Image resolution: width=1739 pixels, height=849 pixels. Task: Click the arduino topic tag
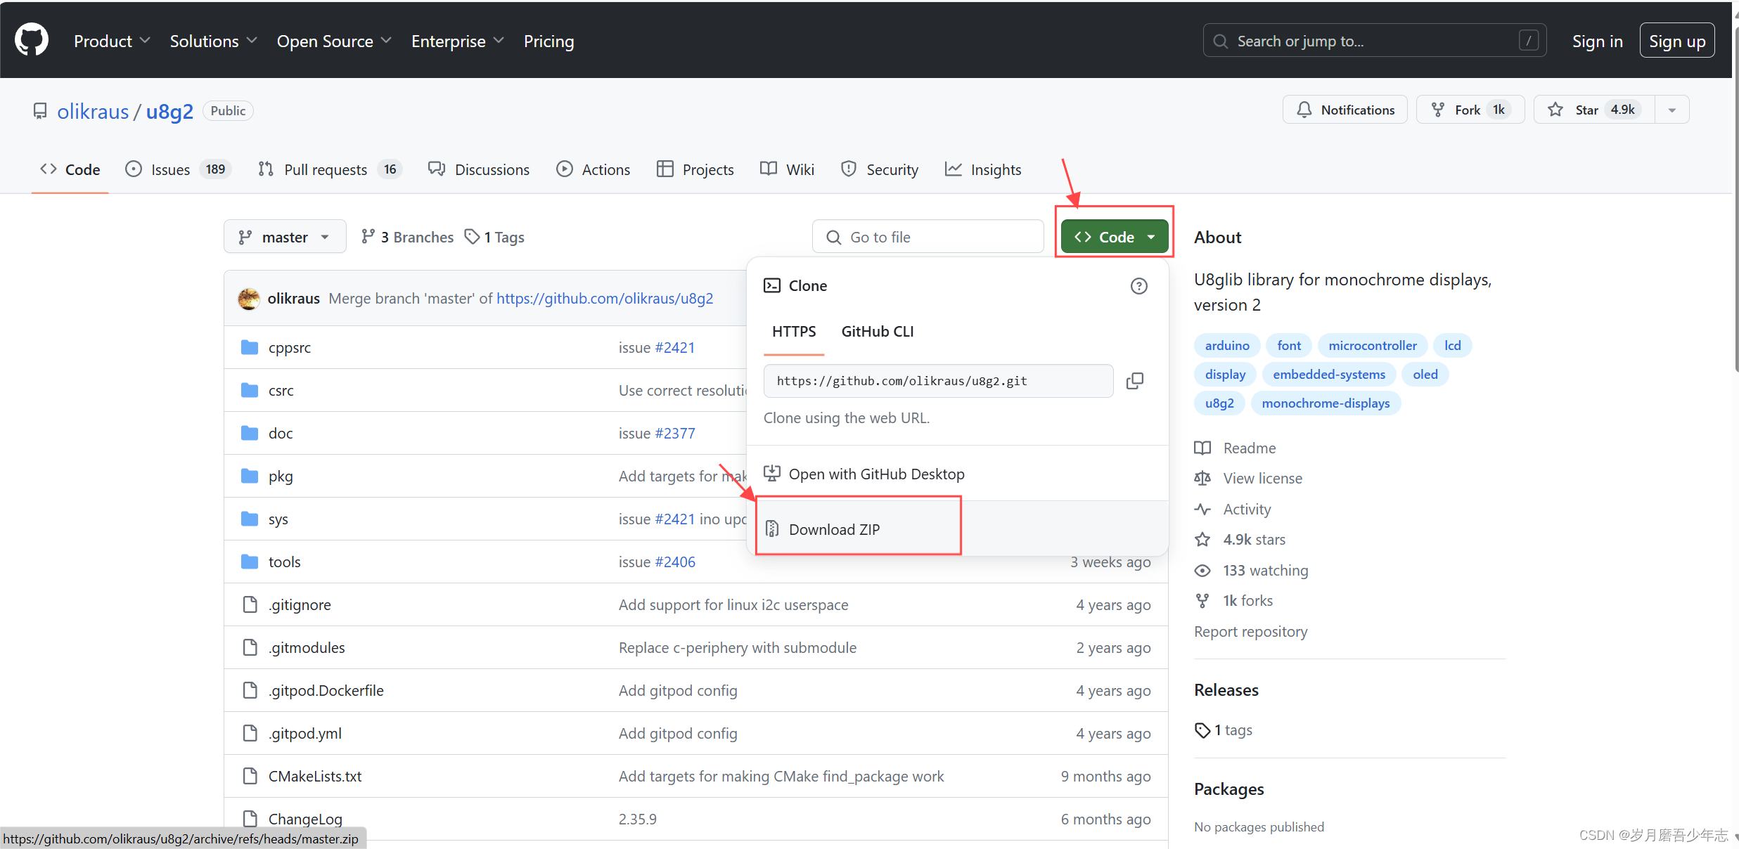point(1227,345)
